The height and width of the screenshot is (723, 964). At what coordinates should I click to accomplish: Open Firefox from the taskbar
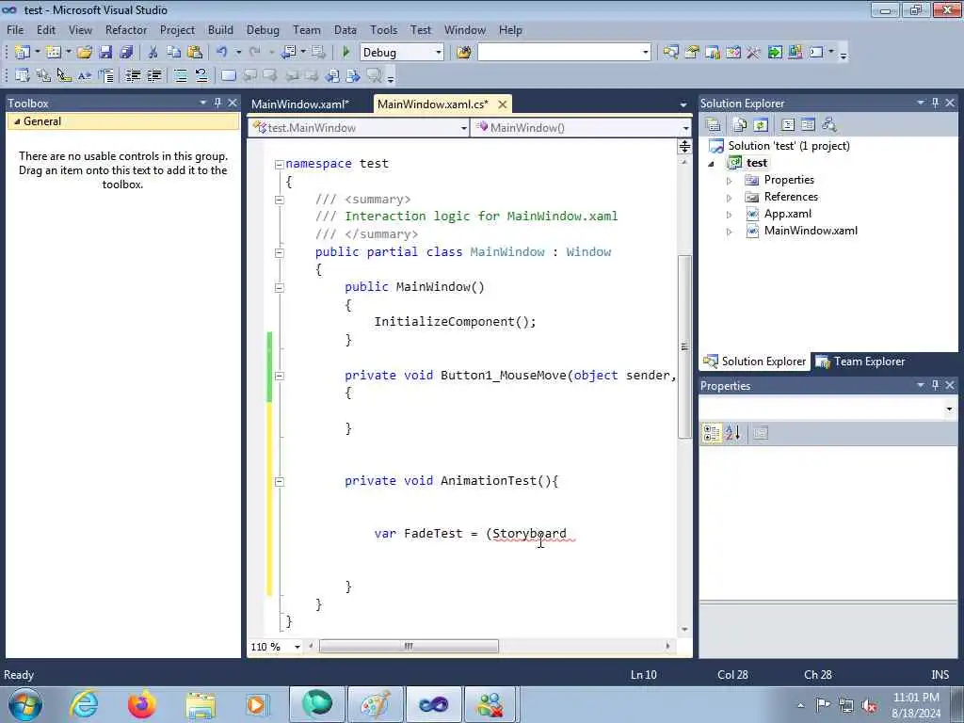tap(142, 704)
